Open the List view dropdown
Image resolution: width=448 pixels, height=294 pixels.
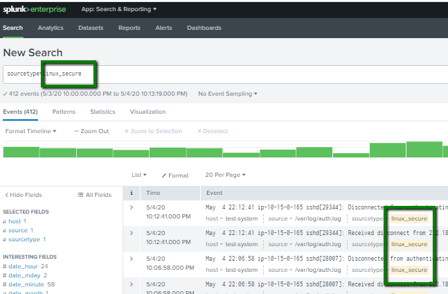click(x=139, y=175)
